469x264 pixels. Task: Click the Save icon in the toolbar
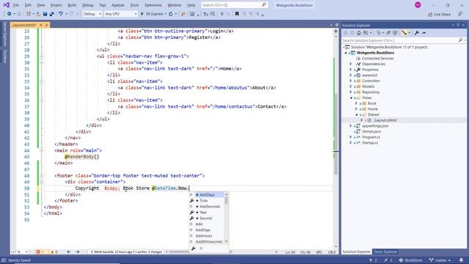[x=45, y=14]
